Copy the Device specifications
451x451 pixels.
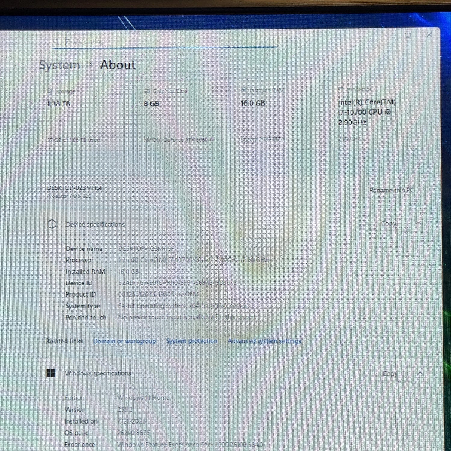click(x=388, y=223)
